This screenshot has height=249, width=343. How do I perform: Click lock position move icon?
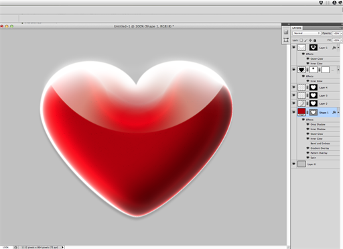point(310,40)
